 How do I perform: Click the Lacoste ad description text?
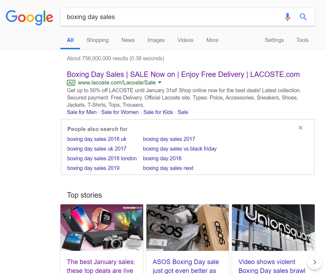pos(184,98)
